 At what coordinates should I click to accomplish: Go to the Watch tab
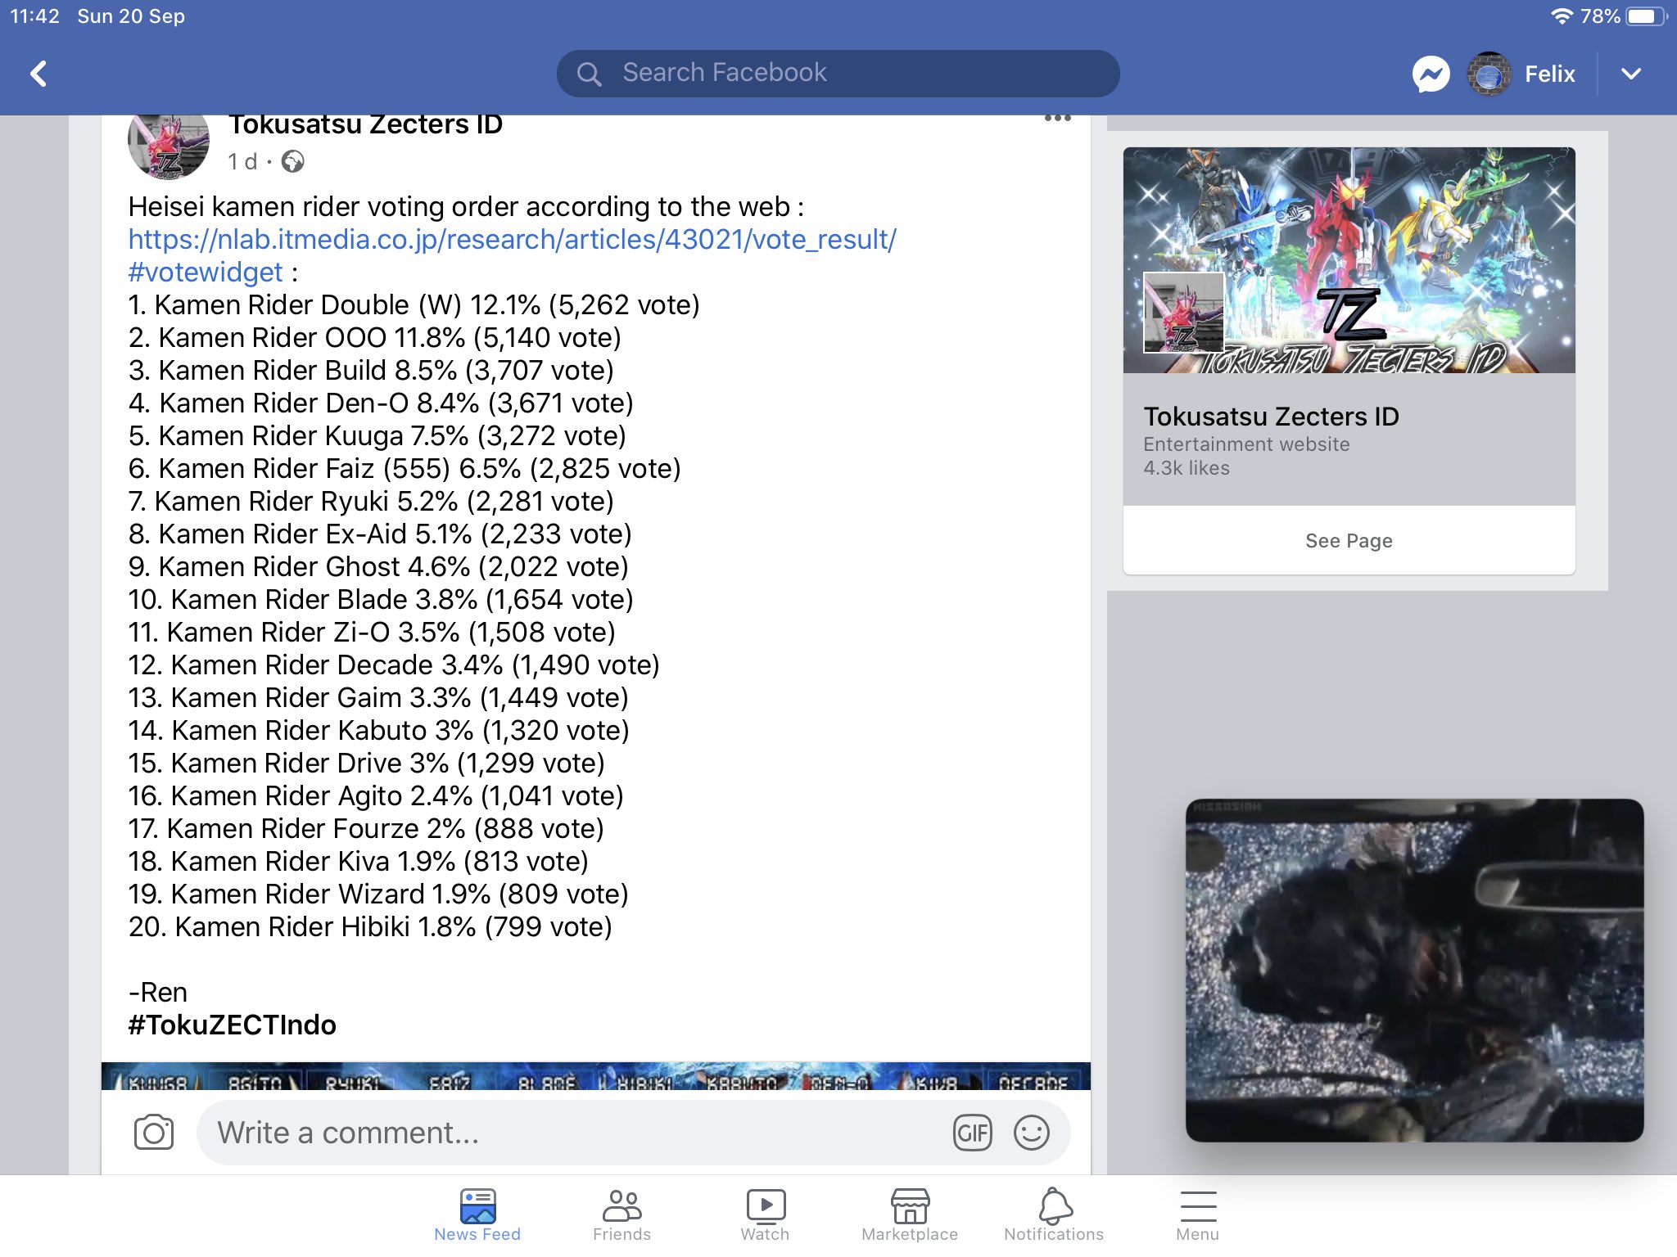(x=765, y=1215)
